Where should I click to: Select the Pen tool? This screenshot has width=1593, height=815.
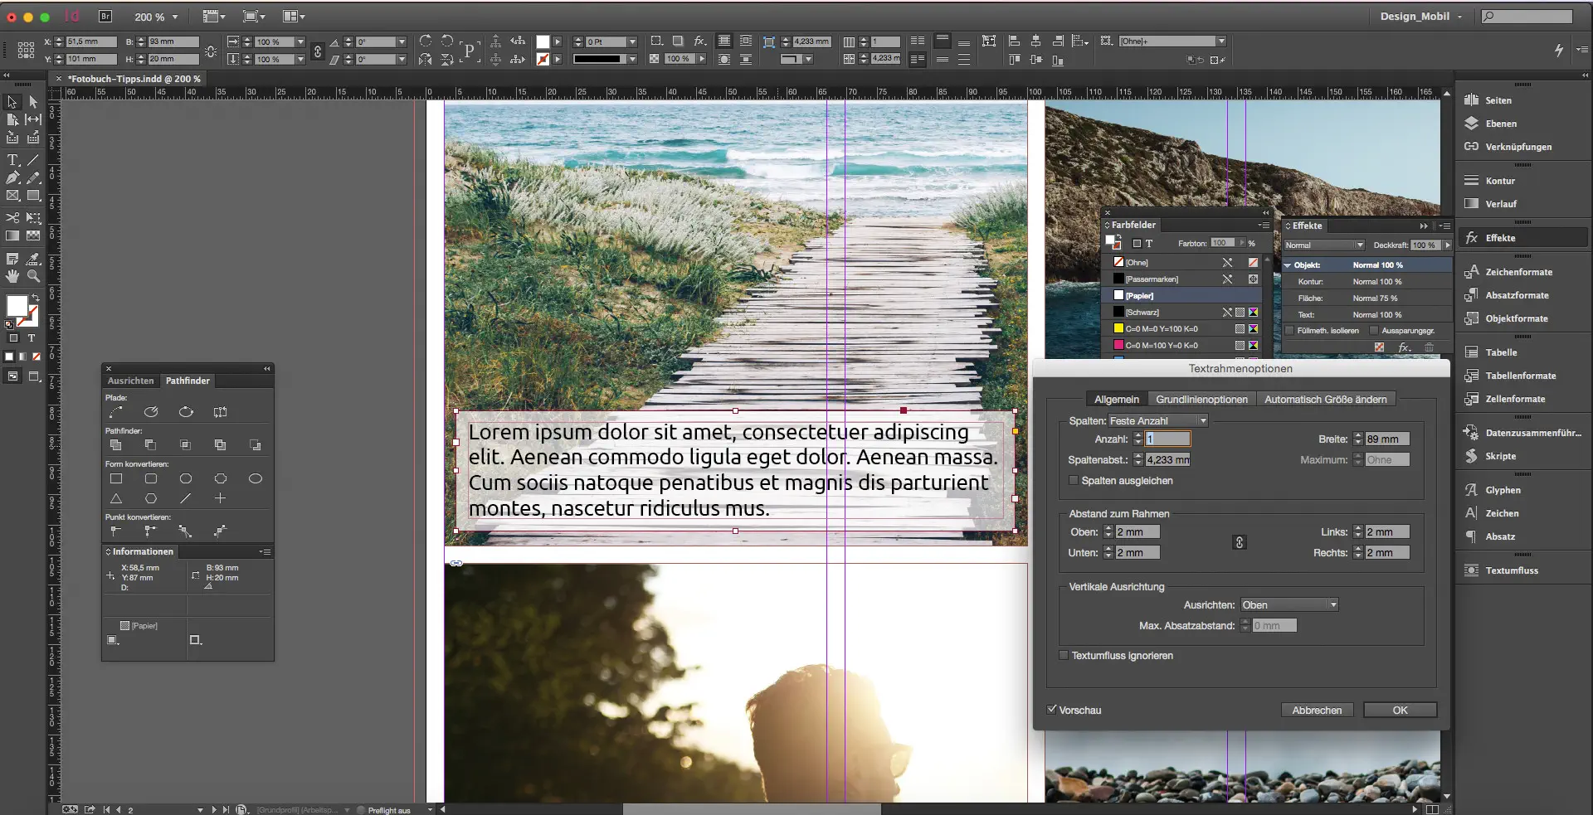(x=12, y=177)
